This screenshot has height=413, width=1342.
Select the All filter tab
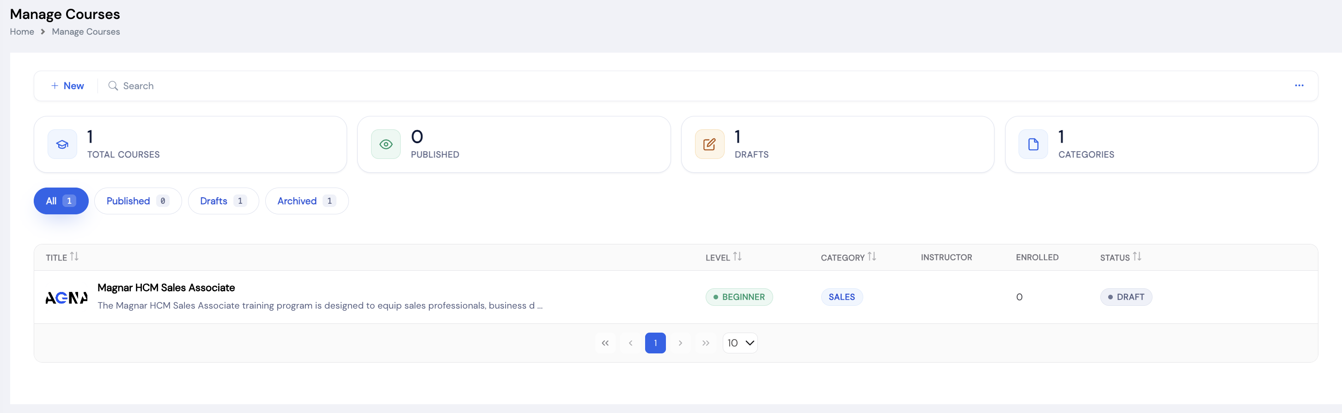click(61, 201)
